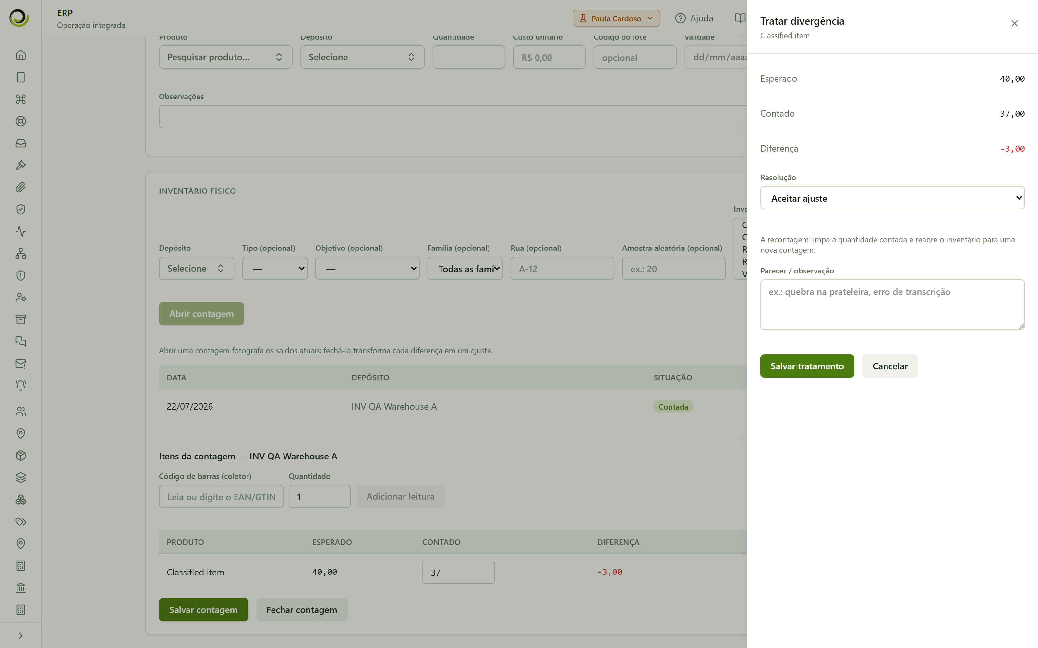The width and height of the screenshot is (1038, 648).
Task: Open the Objetivo (opcional) dropdown
Action: click(367, 269)
